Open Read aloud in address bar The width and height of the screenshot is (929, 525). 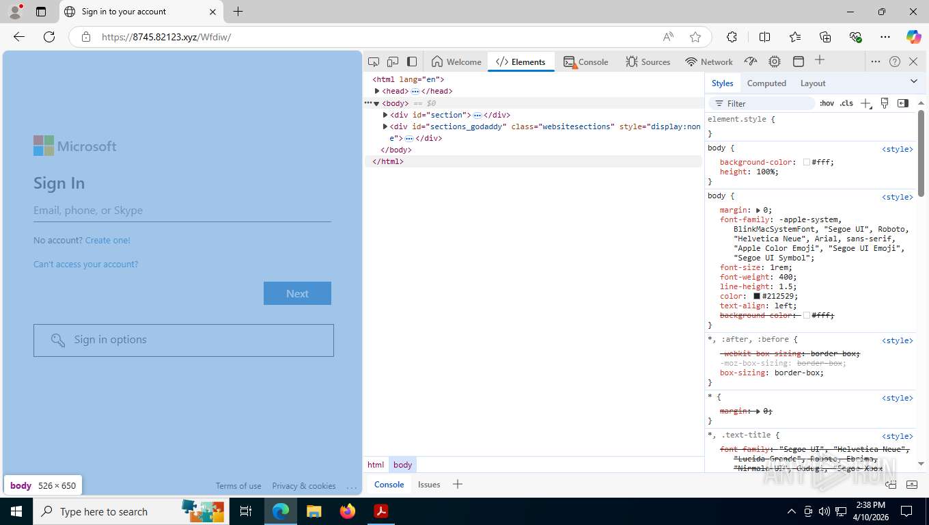(668, 37)
